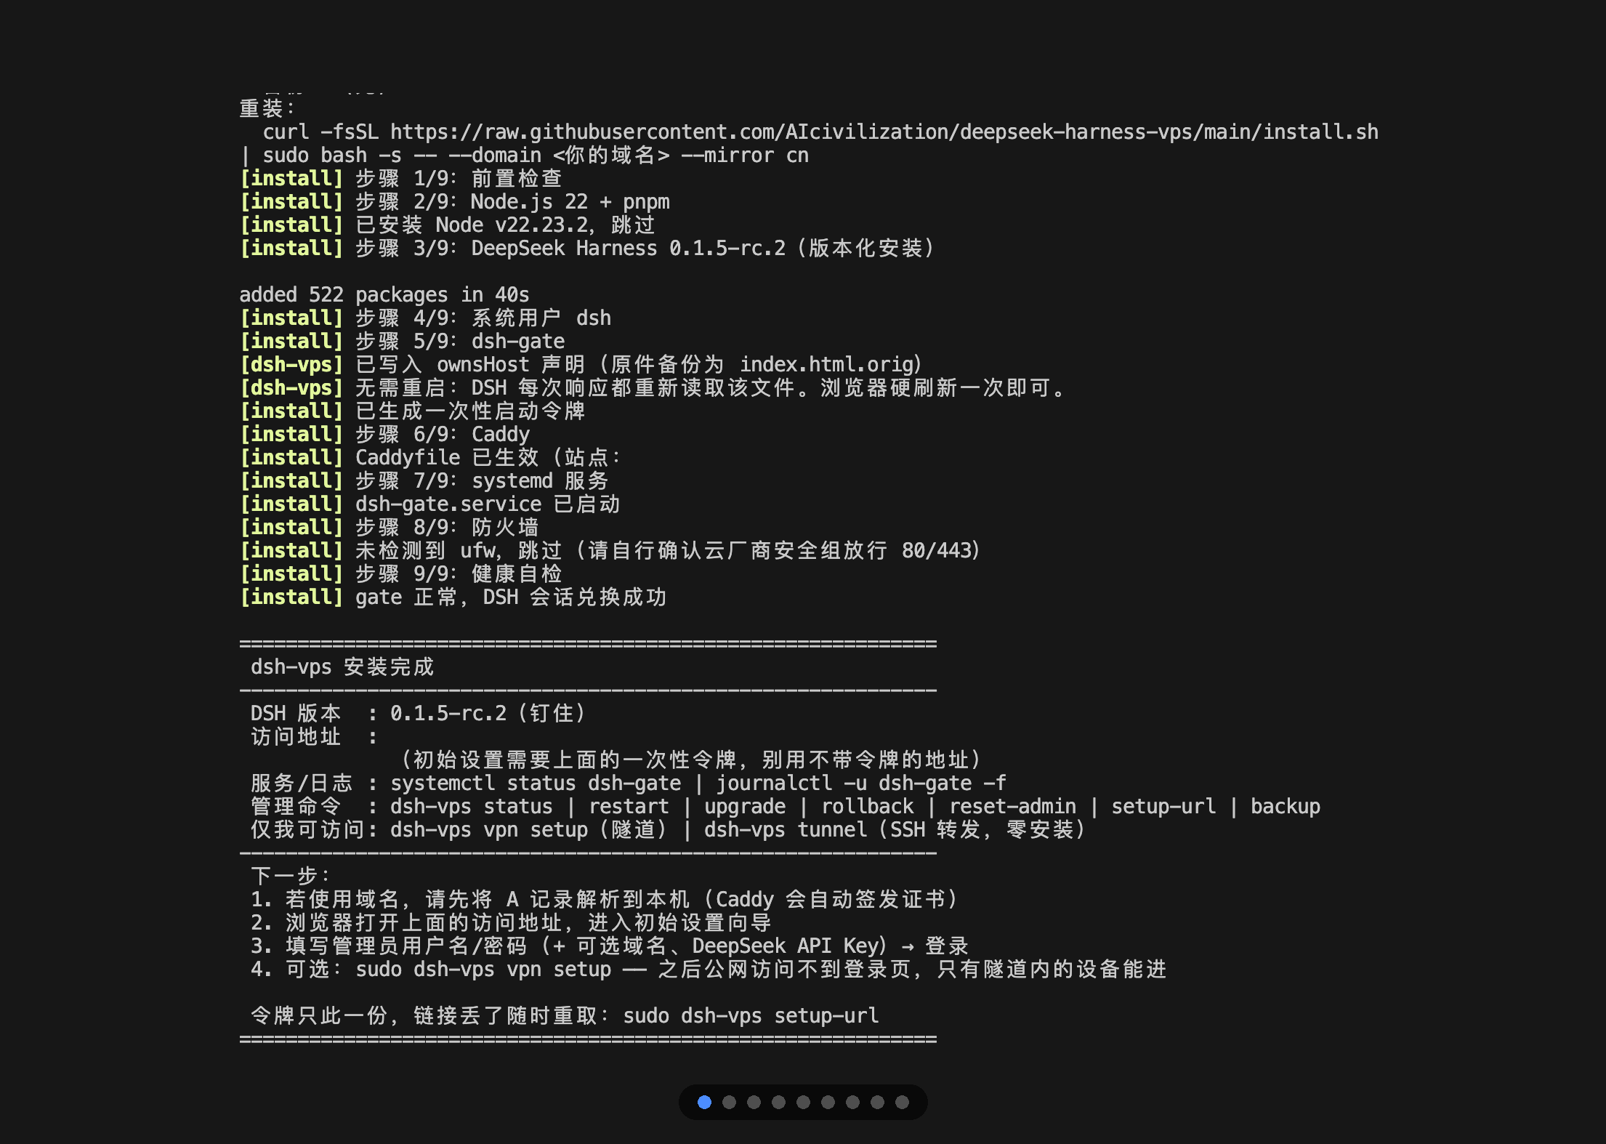
Task: Click '已生成一次性启动令牌' line
Action: (x=412, y=411)
